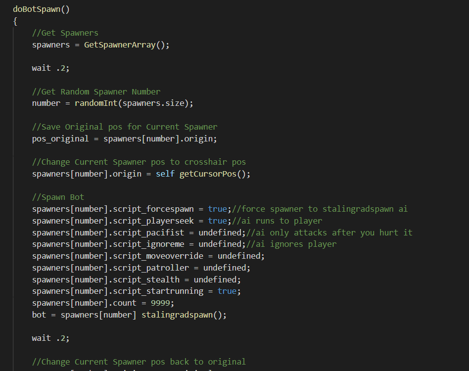Screen dimensions: 469x371
Task: Click the opening curly brace of function
Action: tap(15, 21)
